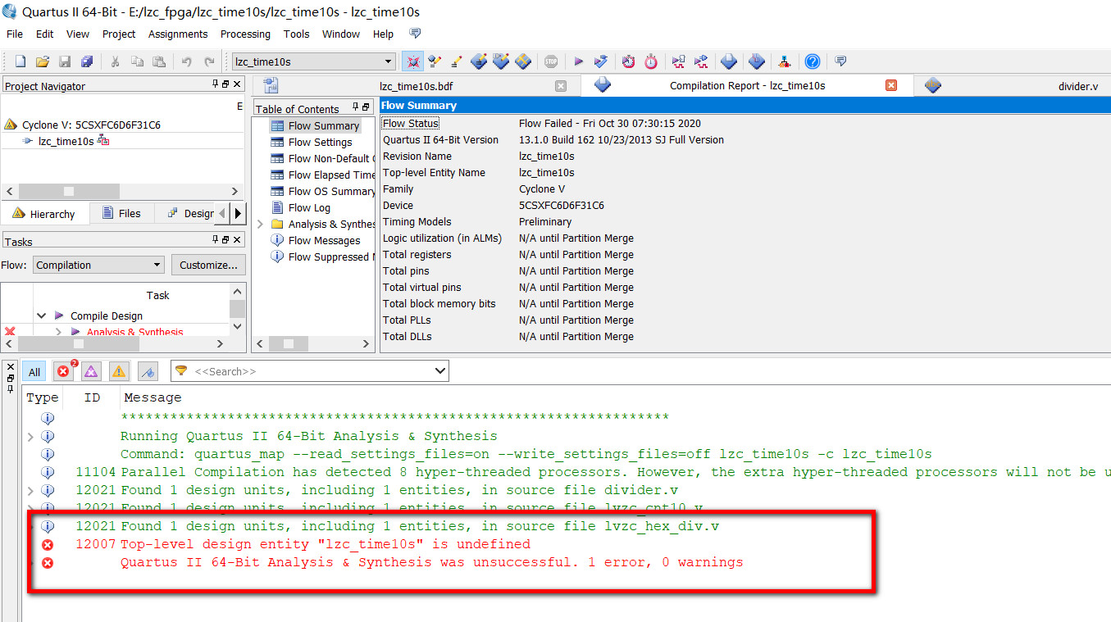This screenshot has height=622, width=1111.
Task: Click the New file toolbar icon
Action: point(20,61)
